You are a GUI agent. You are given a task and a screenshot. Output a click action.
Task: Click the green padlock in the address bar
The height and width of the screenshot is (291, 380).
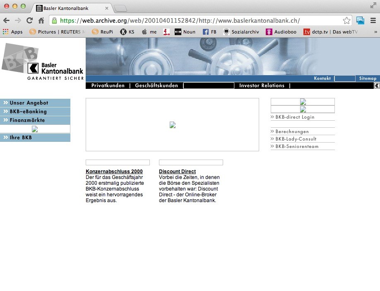55,21
